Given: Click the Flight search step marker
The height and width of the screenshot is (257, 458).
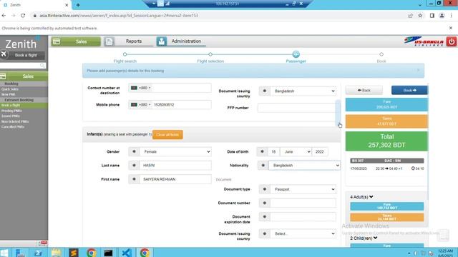Looking at the screenshot, I should 125,54.
